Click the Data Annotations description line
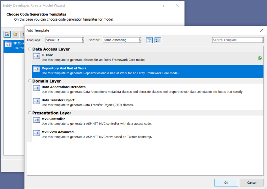The height and width of the screenshot is (189, 267). tap(142, 92)
